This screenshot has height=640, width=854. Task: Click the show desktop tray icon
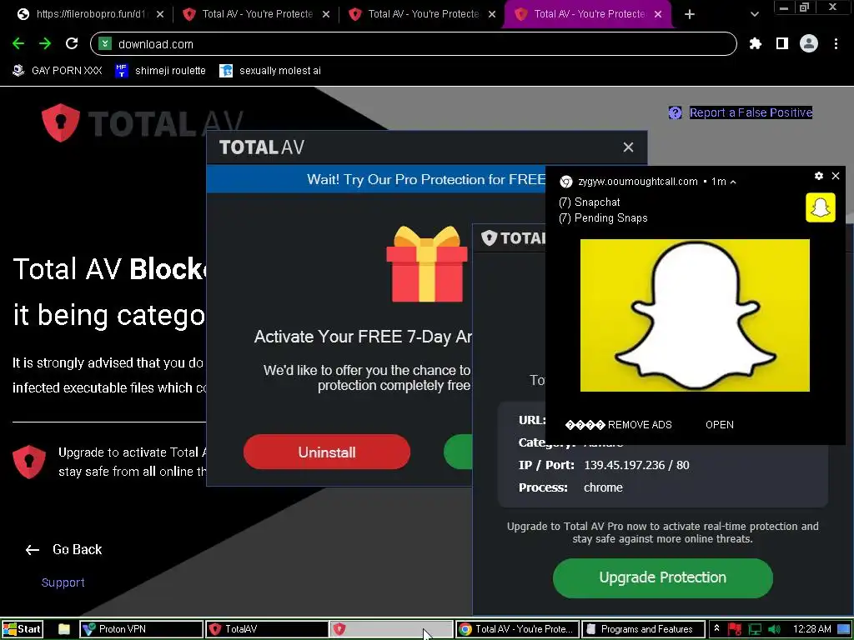point(844,629)
